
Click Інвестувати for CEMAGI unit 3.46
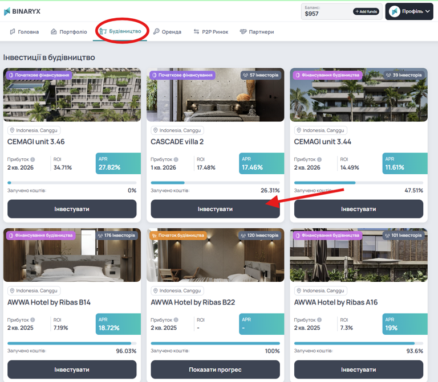point(72,209)
